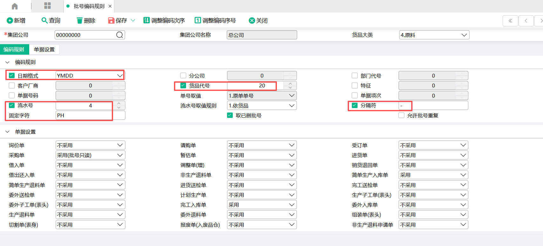Collapse the 编码规则 section
The width and height of the screenshot is (543, 246).
click(7, 62)
